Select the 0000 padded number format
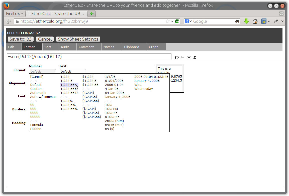 pyautogui.click(x=34, y=113)
